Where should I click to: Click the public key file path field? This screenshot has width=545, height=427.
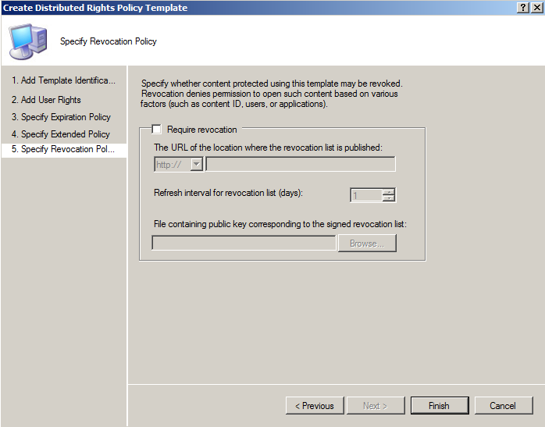244,244
